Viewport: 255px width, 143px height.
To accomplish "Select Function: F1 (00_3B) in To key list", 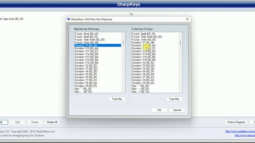I will click(155, 43).
